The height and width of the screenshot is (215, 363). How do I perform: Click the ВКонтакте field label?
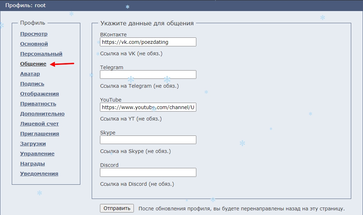pyautogui.click(x=114, y=35)
